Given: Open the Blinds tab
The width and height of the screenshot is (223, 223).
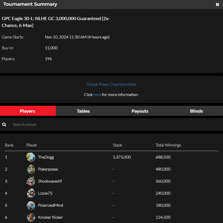Looking at the screenshot, I should click(197, 111).
